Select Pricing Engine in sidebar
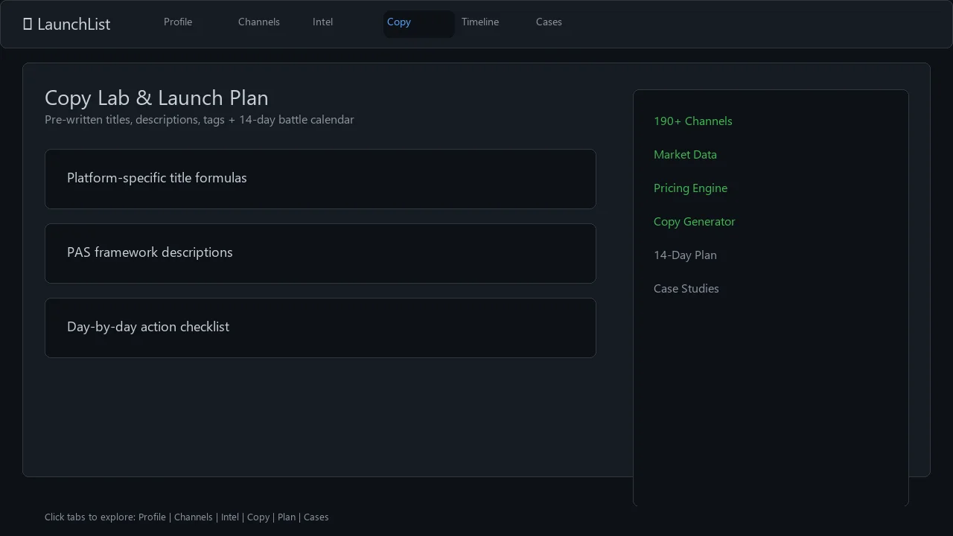The height and width of the screenshot is (536, 953). 690,188
